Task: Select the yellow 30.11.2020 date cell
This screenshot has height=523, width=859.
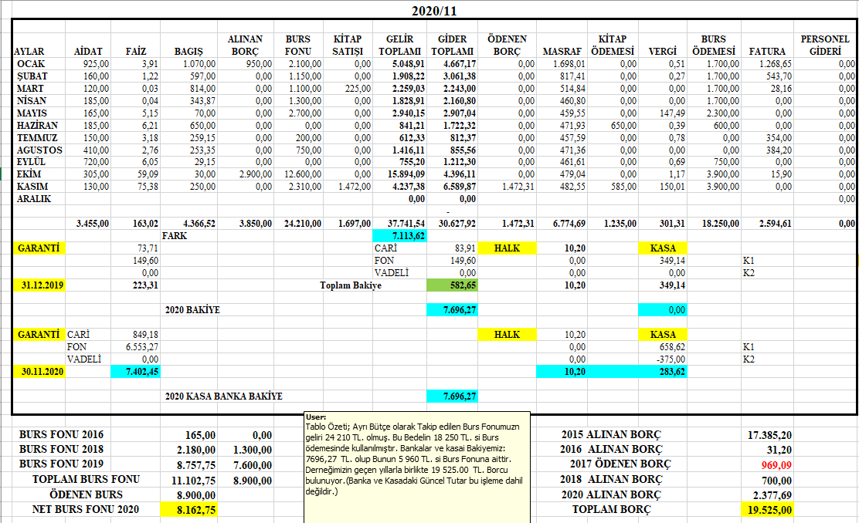Action: pos(39,372)
